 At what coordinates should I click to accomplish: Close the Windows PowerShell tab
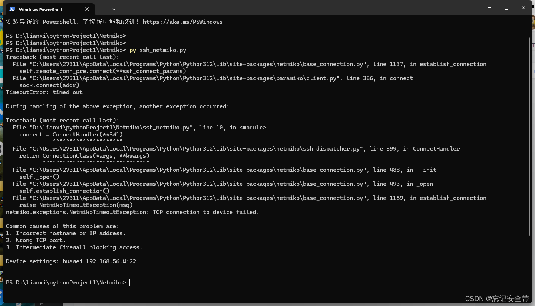(x=87, y=9)
